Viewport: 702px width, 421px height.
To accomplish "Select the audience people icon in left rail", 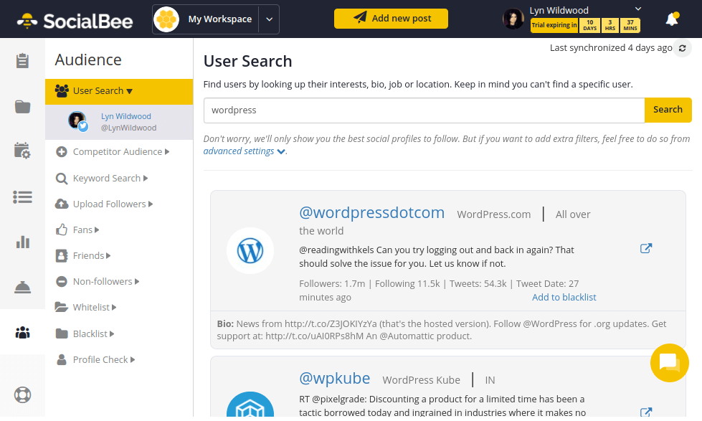I will [22, 332].
